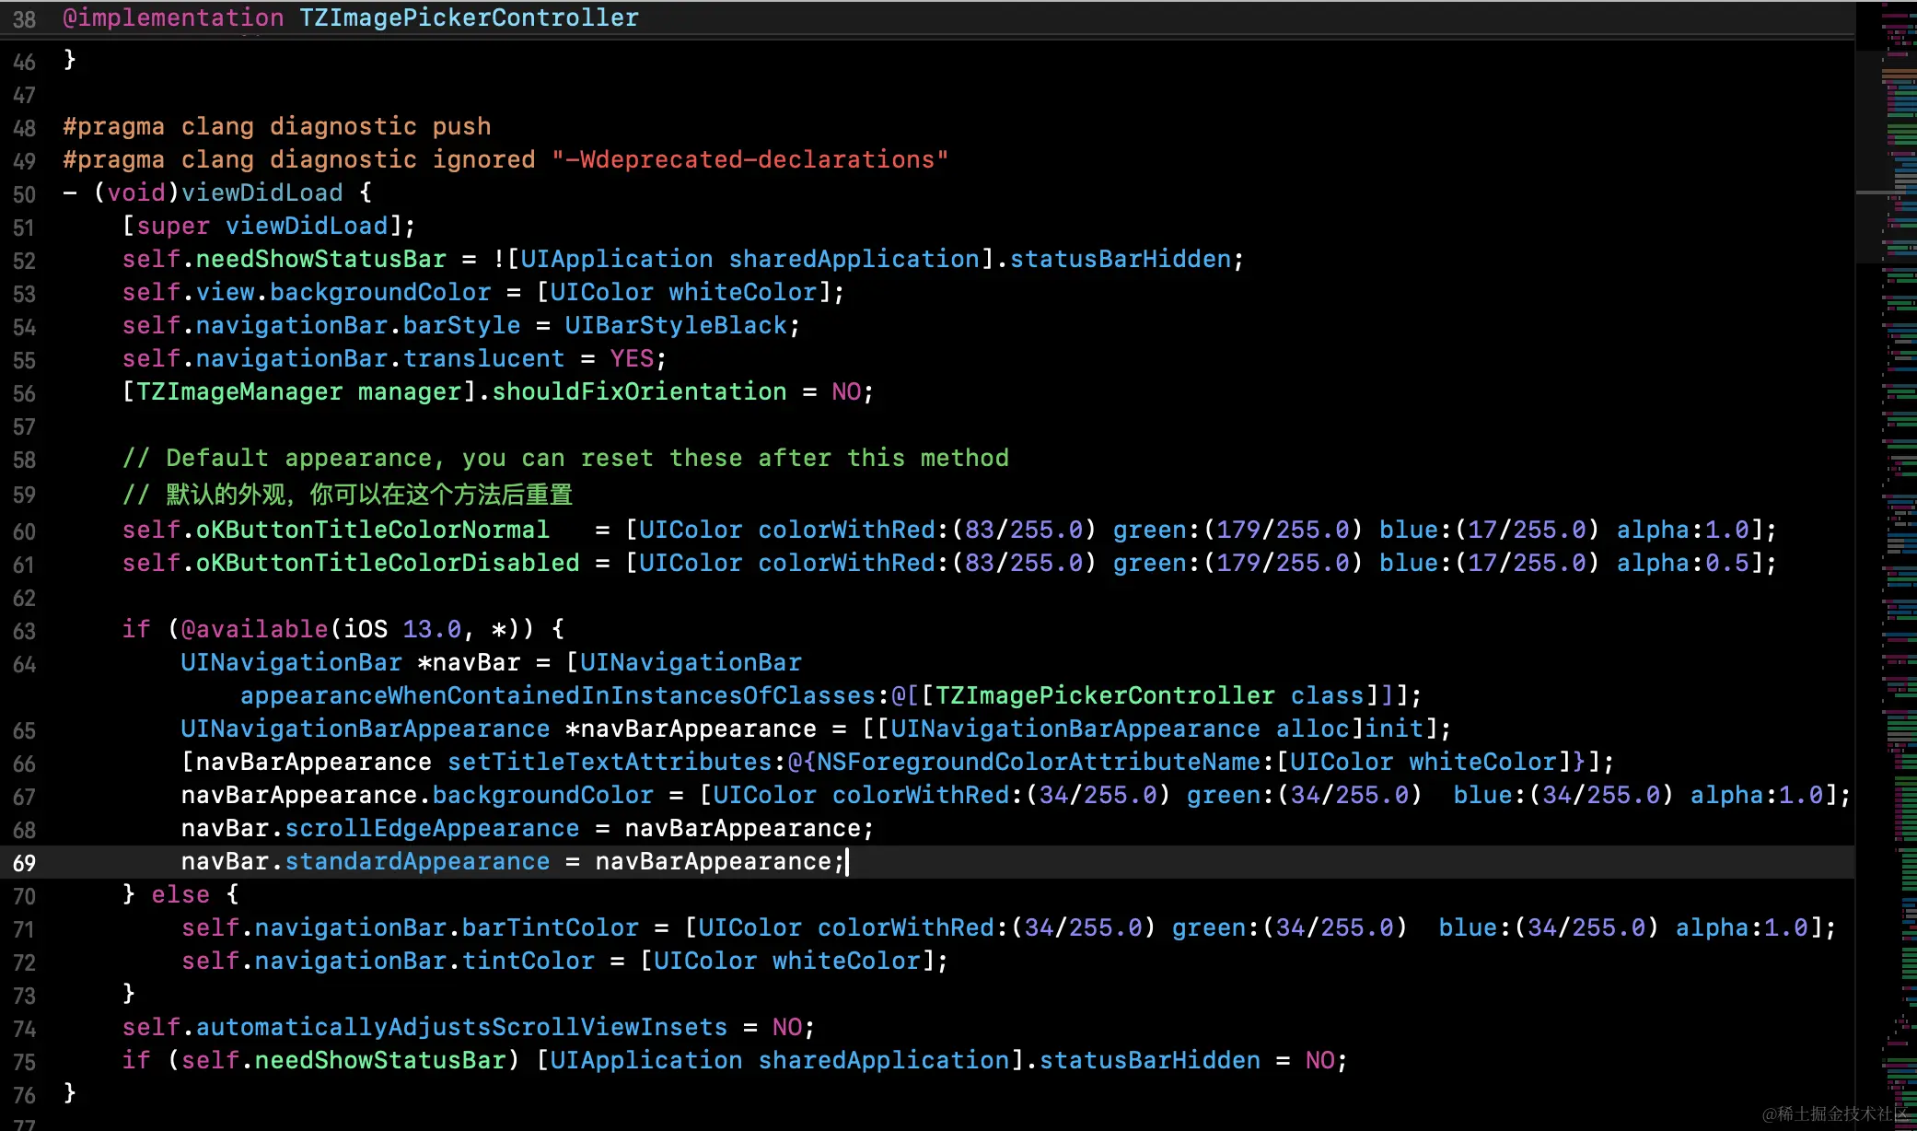The height and width of the screenshot is (1131, 1917).
Task: Click the Chinese comment on line 59
Action: tap(348, 495)
